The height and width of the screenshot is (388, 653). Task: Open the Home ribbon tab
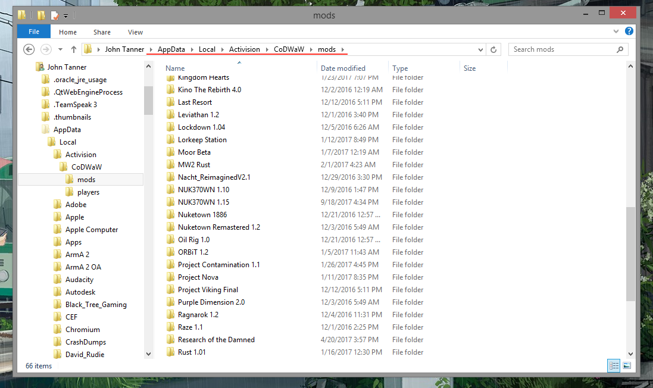click(68, 32)
